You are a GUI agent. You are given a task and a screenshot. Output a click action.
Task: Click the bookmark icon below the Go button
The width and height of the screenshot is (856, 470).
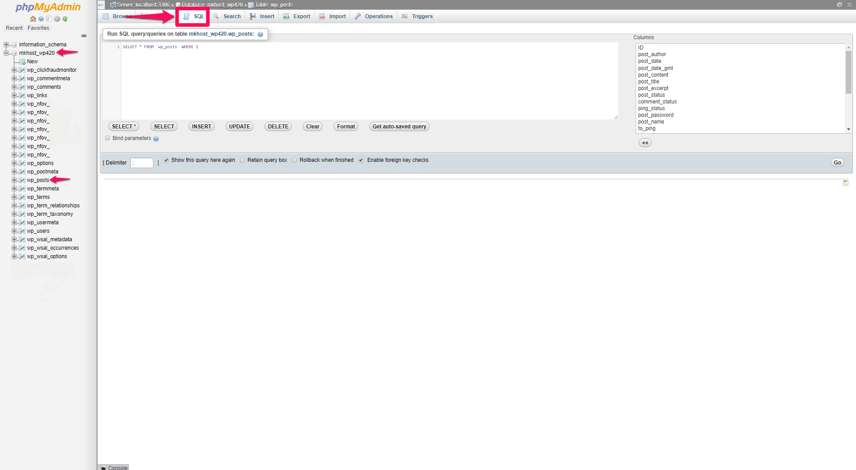845,183
